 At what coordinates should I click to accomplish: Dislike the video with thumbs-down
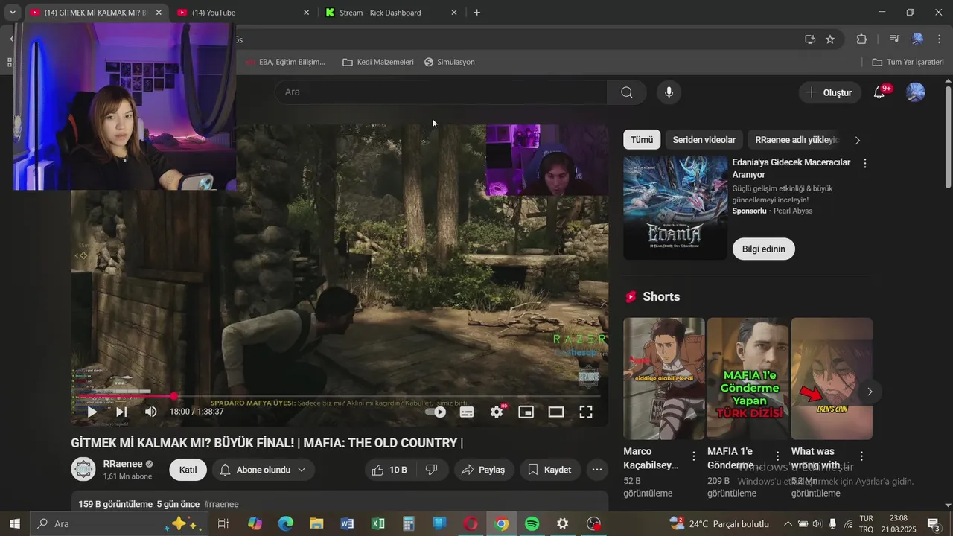pyautogui.click(x=431, y=470)
